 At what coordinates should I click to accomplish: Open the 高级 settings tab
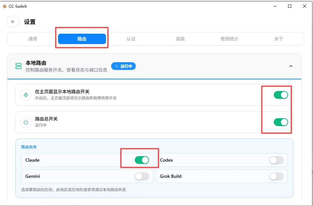[180, 39]
